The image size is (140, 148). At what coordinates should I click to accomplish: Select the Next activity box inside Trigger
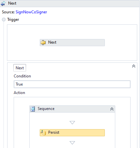pyautogui.click(x=72, y=43)
